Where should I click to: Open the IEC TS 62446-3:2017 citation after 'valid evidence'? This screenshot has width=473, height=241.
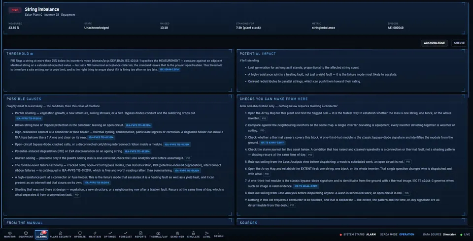click(x=306, y=186)
